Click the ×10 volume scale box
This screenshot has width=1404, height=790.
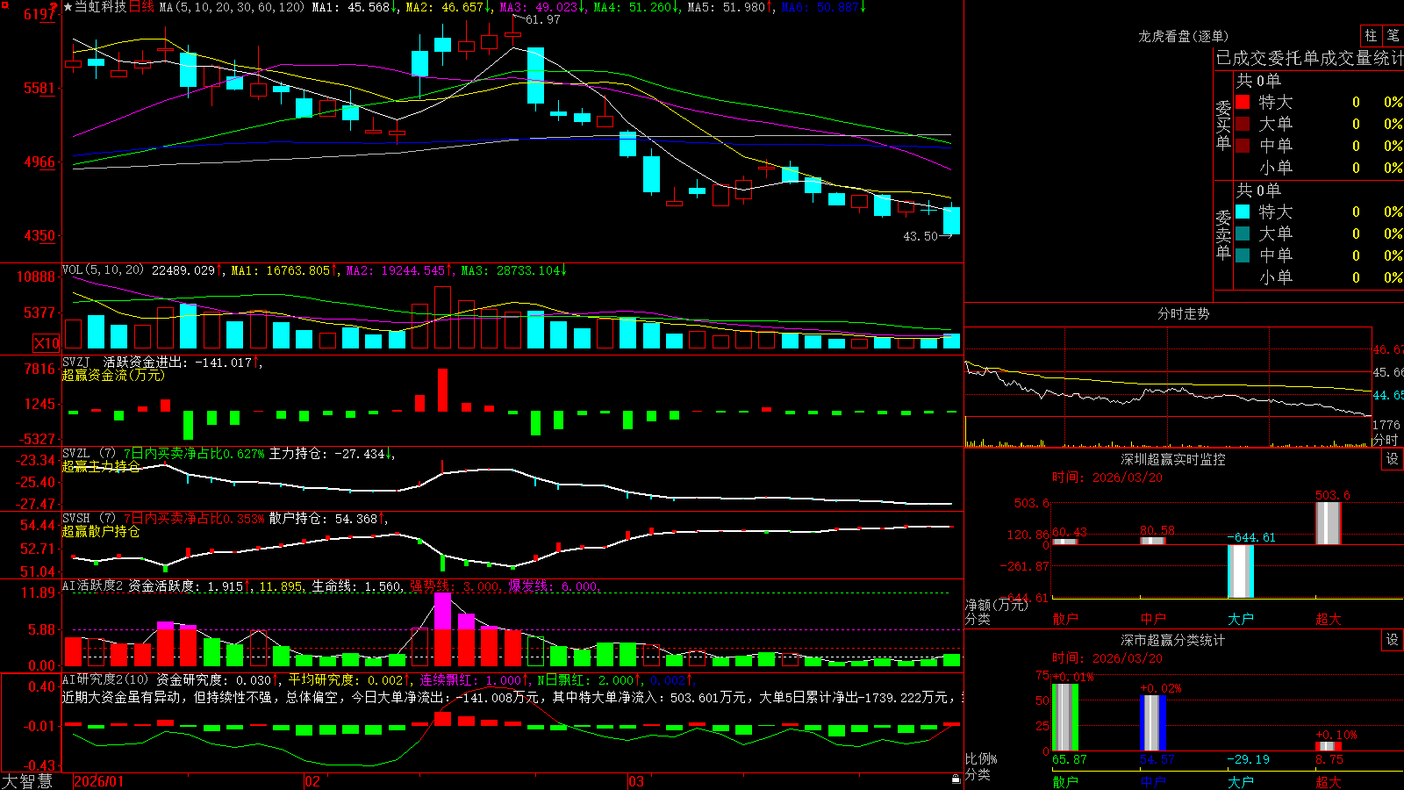tap(47, 343)
